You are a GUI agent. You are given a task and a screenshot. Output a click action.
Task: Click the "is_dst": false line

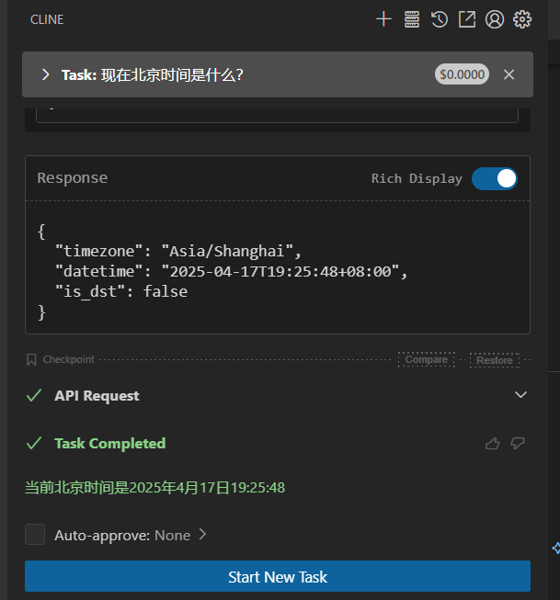(121, 292)
